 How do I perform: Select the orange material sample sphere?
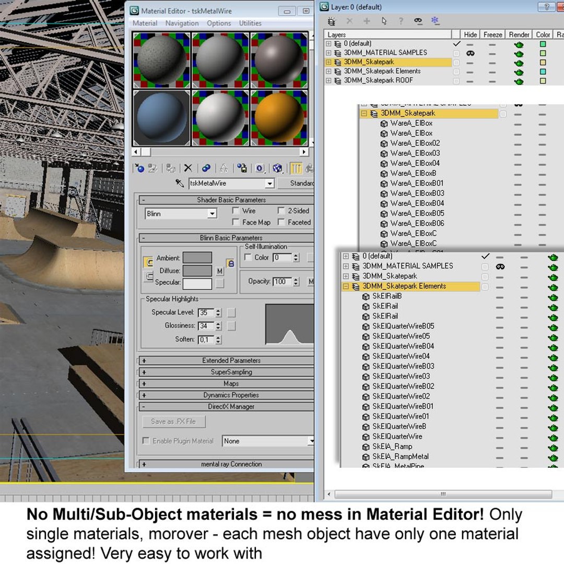click(x=279, y=118)
